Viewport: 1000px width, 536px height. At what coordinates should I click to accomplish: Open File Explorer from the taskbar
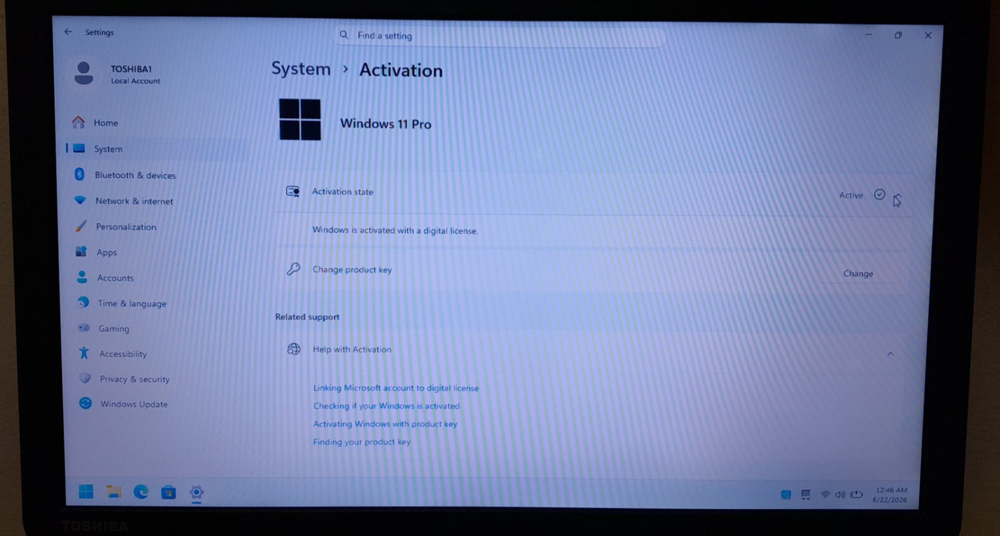(114, 492)
